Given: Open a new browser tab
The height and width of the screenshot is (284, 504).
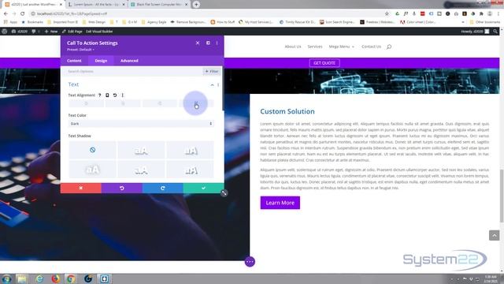Looking at the screenshot, I should 196,5.
